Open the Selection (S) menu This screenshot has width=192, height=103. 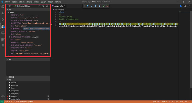point(22,2)
